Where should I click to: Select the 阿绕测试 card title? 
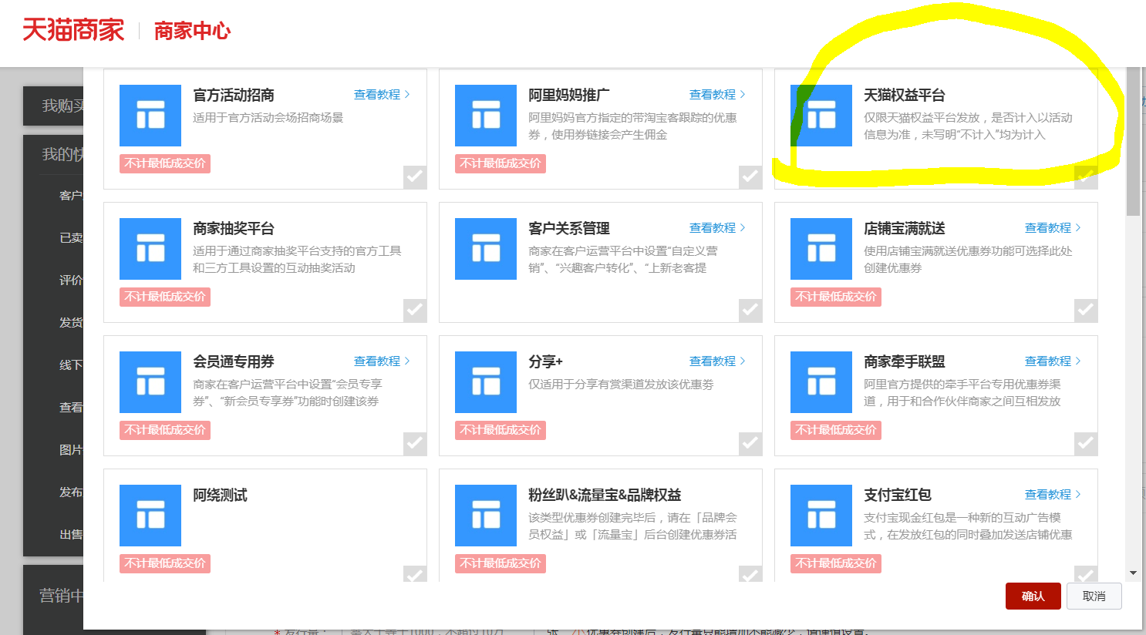(x=220, y=496)
